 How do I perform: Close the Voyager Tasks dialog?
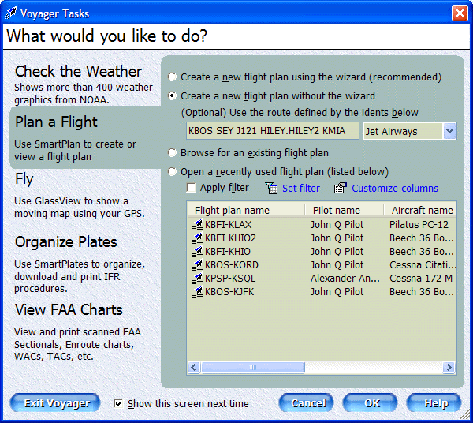click(x=460, y=13)
